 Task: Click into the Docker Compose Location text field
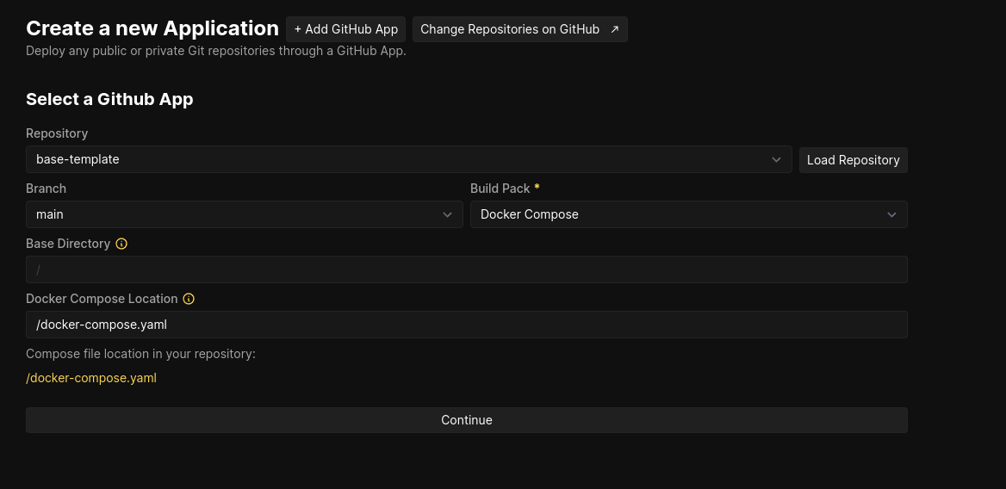click(466, 325)
